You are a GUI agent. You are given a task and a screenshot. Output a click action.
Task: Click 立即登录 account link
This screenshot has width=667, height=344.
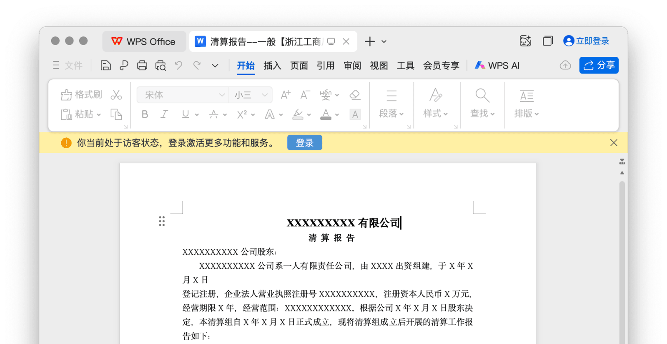pyautogui.click(x=586, y=41)
